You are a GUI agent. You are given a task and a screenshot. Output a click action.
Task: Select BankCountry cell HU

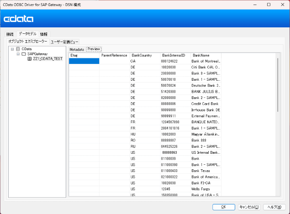145,134
